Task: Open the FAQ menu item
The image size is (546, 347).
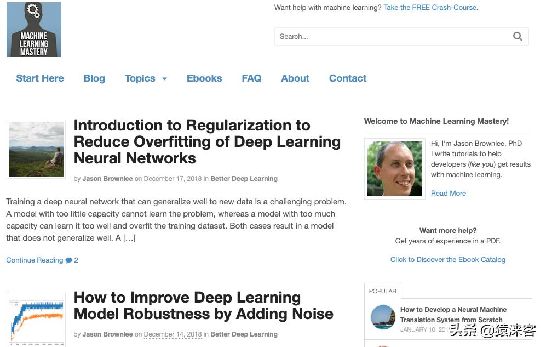Action: point(251,78)
